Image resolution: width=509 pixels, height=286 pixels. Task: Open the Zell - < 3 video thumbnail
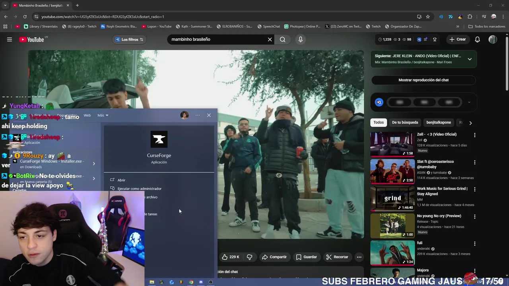pyautogui.click(x=392, y=144)
